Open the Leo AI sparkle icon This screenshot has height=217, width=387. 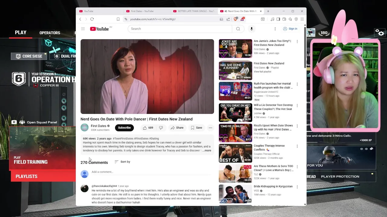(290, 19)
